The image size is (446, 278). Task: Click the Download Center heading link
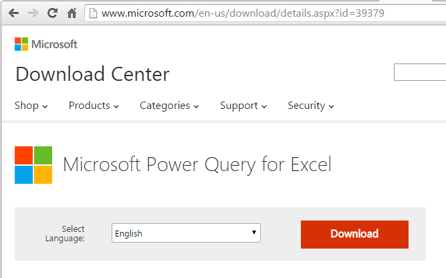click(92, 74)
